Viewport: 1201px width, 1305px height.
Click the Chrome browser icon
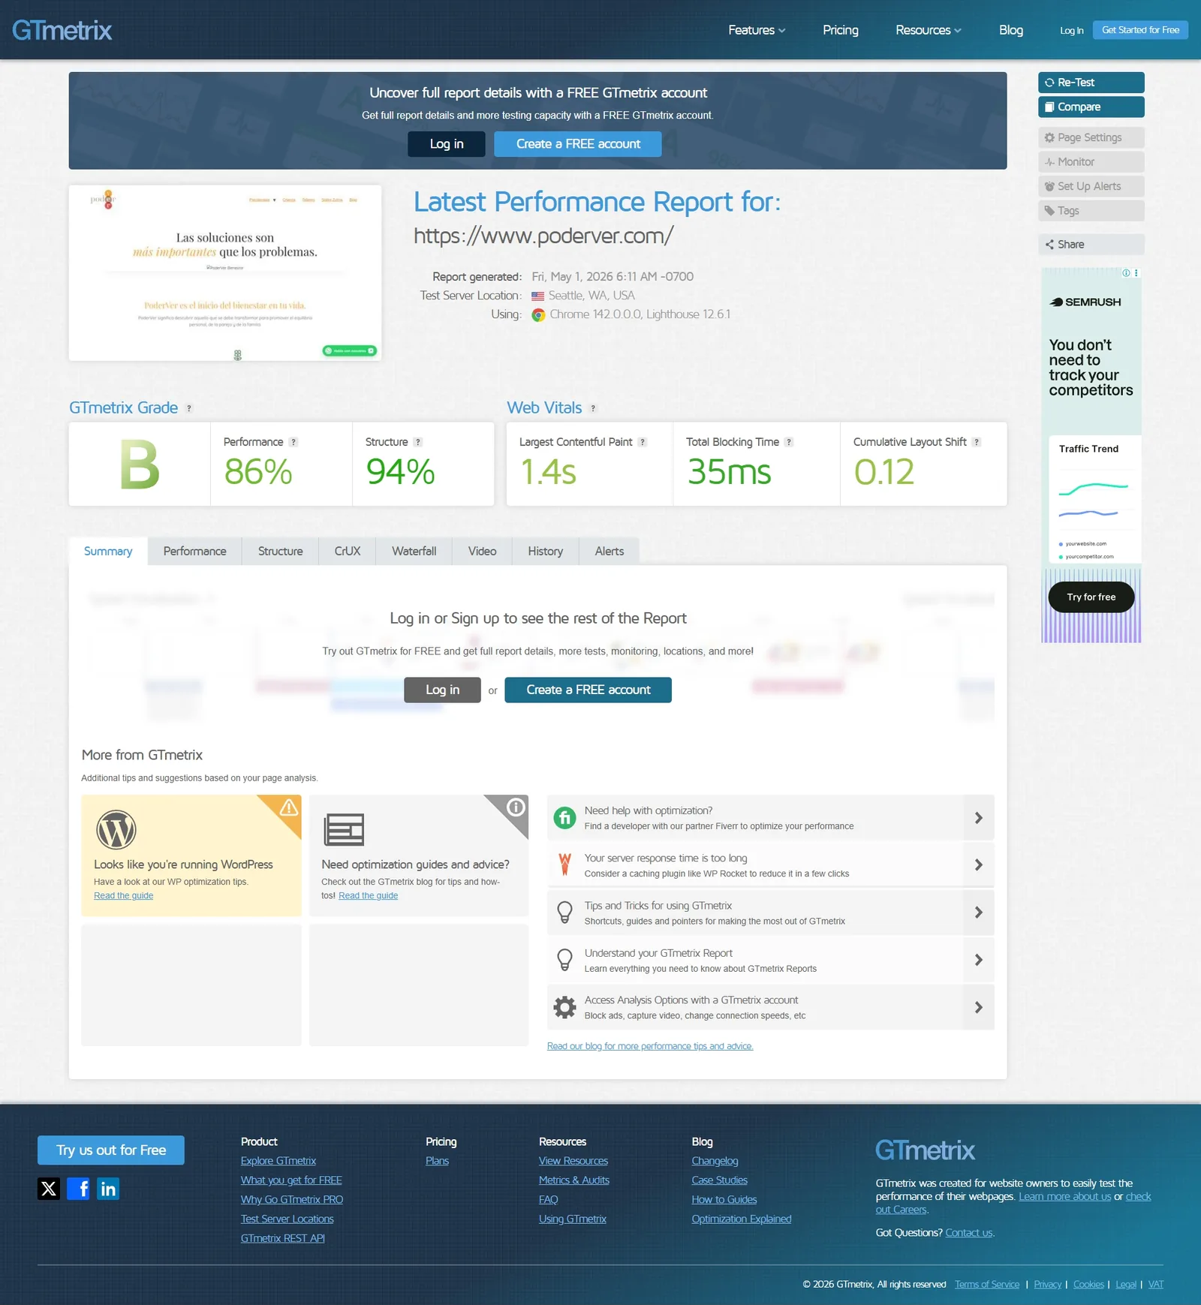coord(538,315)
